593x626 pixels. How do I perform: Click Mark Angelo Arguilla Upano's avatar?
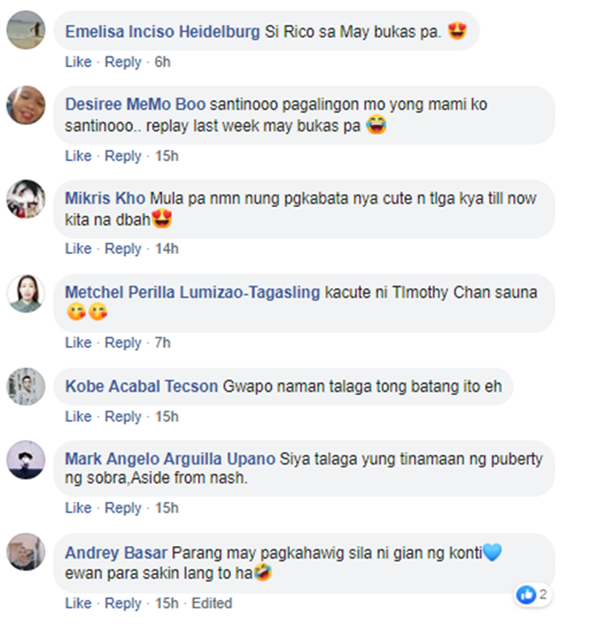(26, 460)
